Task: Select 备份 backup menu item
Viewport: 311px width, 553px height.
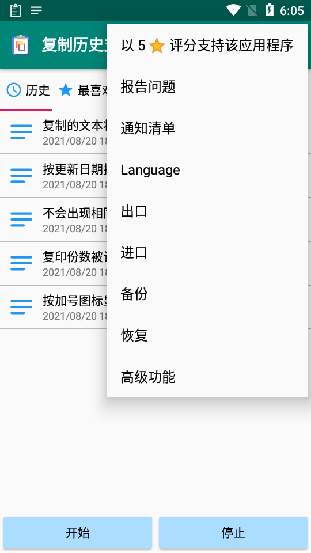Action: 207,294
